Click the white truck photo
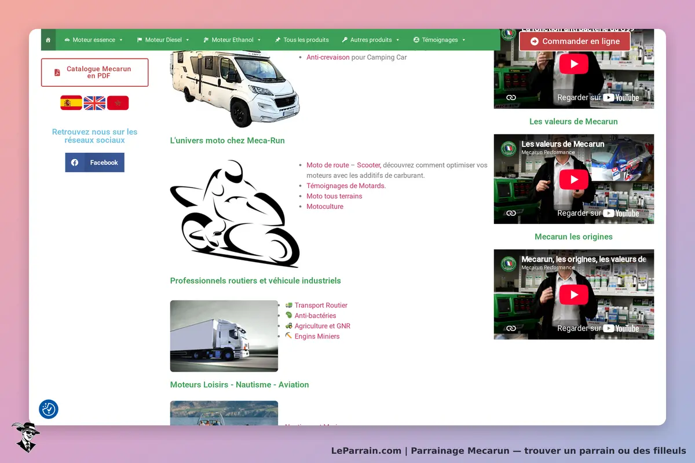 coord(224,336)
